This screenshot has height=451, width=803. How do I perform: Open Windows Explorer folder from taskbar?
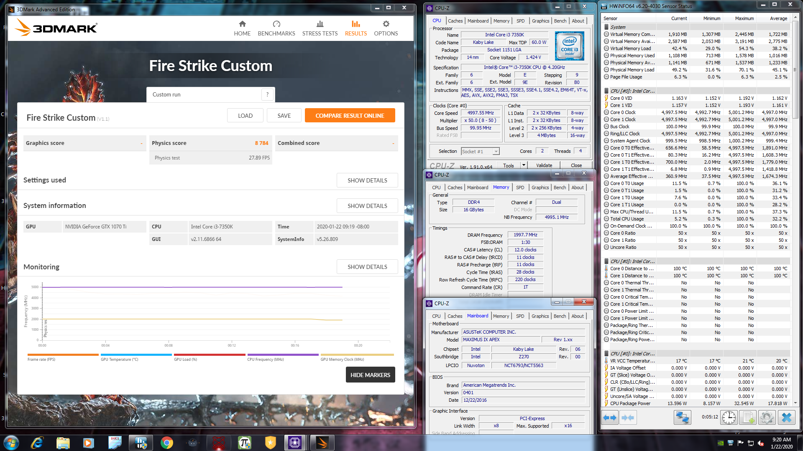click(63, 443)
